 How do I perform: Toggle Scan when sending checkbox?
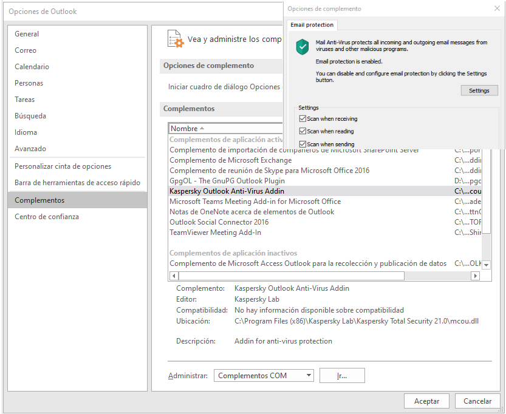coord(303,144)
